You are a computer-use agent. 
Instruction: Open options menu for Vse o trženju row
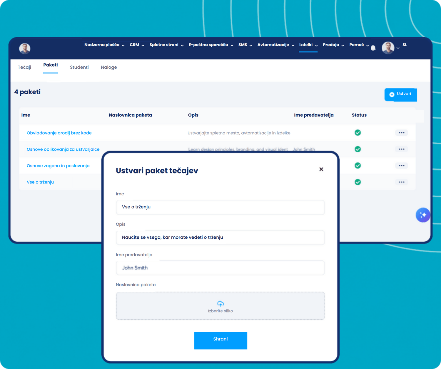click(x=402, y=182)
